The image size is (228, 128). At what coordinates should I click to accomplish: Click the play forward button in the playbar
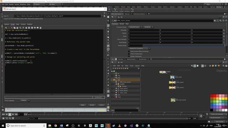point(13,114)
